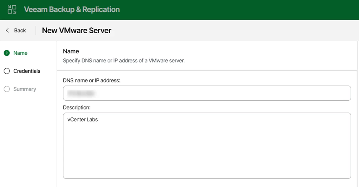Click the 'Description:' label

(x=77, y=108)
